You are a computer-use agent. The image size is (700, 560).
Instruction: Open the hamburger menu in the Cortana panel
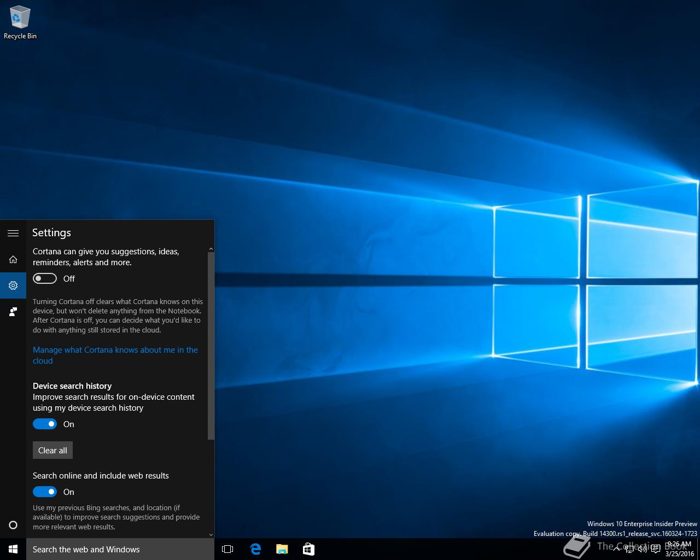click(x=13, y=233)
